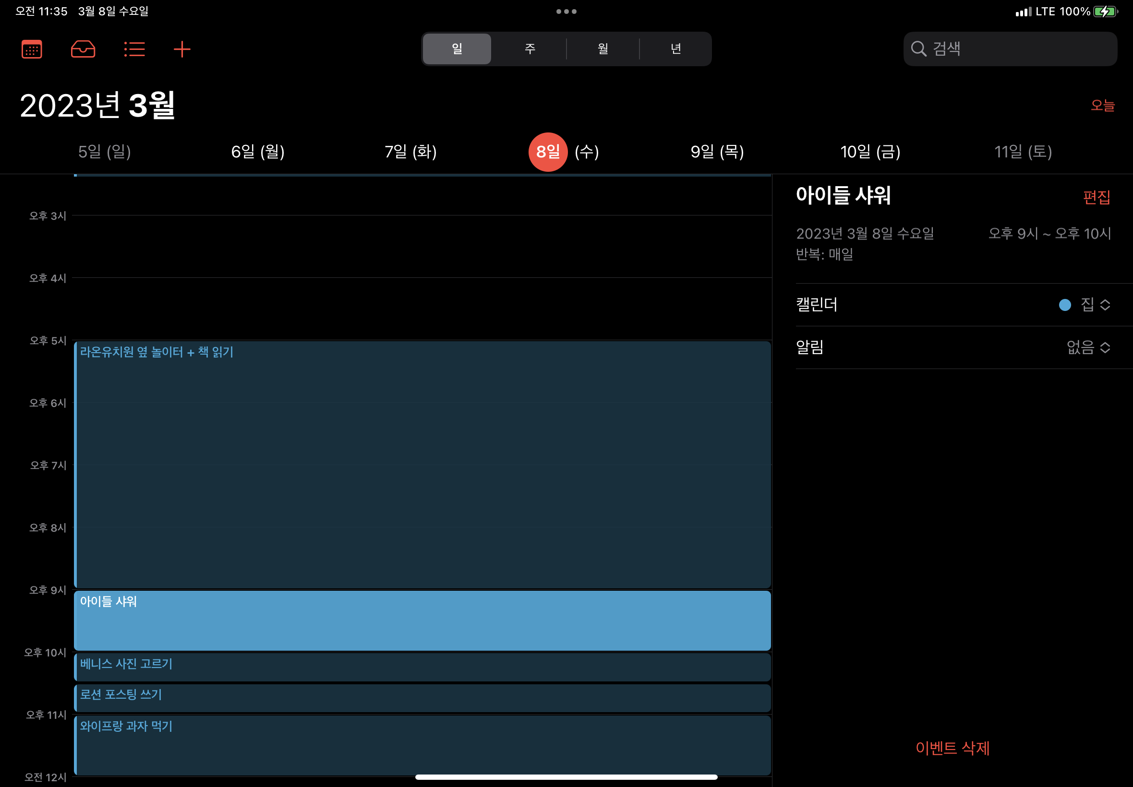Open the 알림 없음 dropdown
The image size is (1133, 787).
point(1088,347)
